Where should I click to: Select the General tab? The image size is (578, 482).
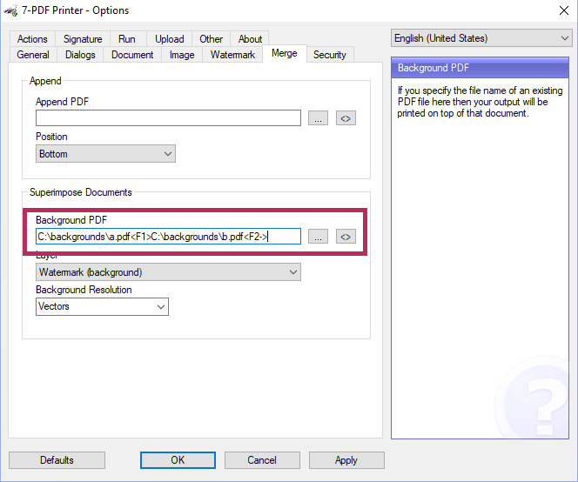(33, 55)
